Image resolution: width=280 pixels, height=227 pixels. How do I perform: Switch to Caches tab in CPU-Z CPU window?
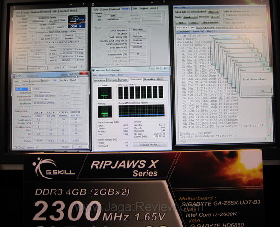[26, 12]
